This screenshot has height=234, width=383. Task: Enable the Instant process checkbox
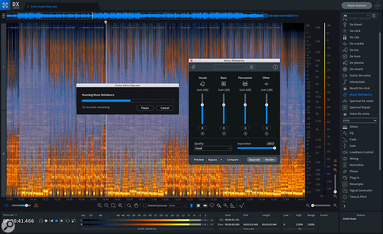[145, 206]
